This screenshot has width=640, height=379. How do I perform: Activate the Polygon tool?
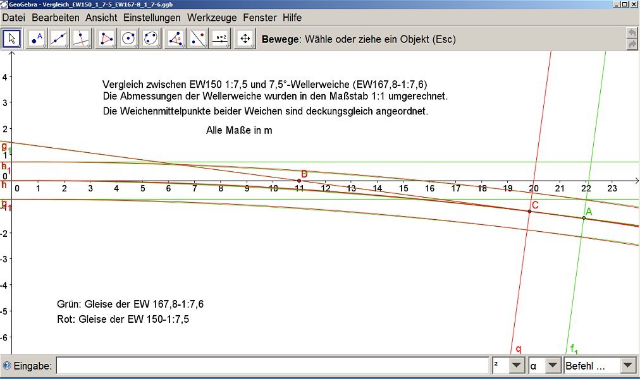click(x=106, y=39)
